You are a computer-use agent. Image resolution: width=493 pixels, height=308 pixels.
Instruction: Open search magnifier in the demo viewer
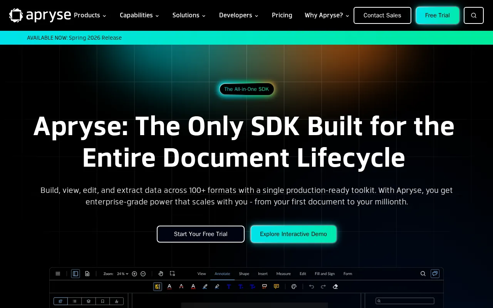pos(423,274)
